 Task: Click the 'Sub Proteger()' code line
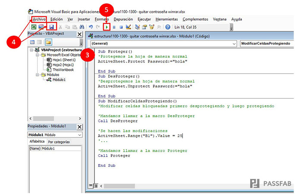pyautogui.click(x=115, y=51)
